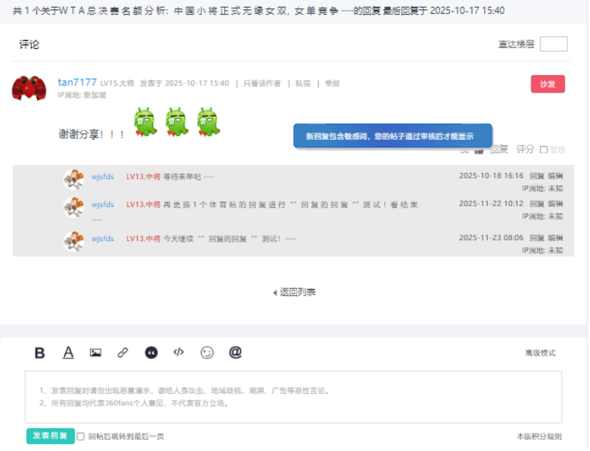Send private message via 私信
This screenshot has height=451, width=590.
click(x=303, y=83)
